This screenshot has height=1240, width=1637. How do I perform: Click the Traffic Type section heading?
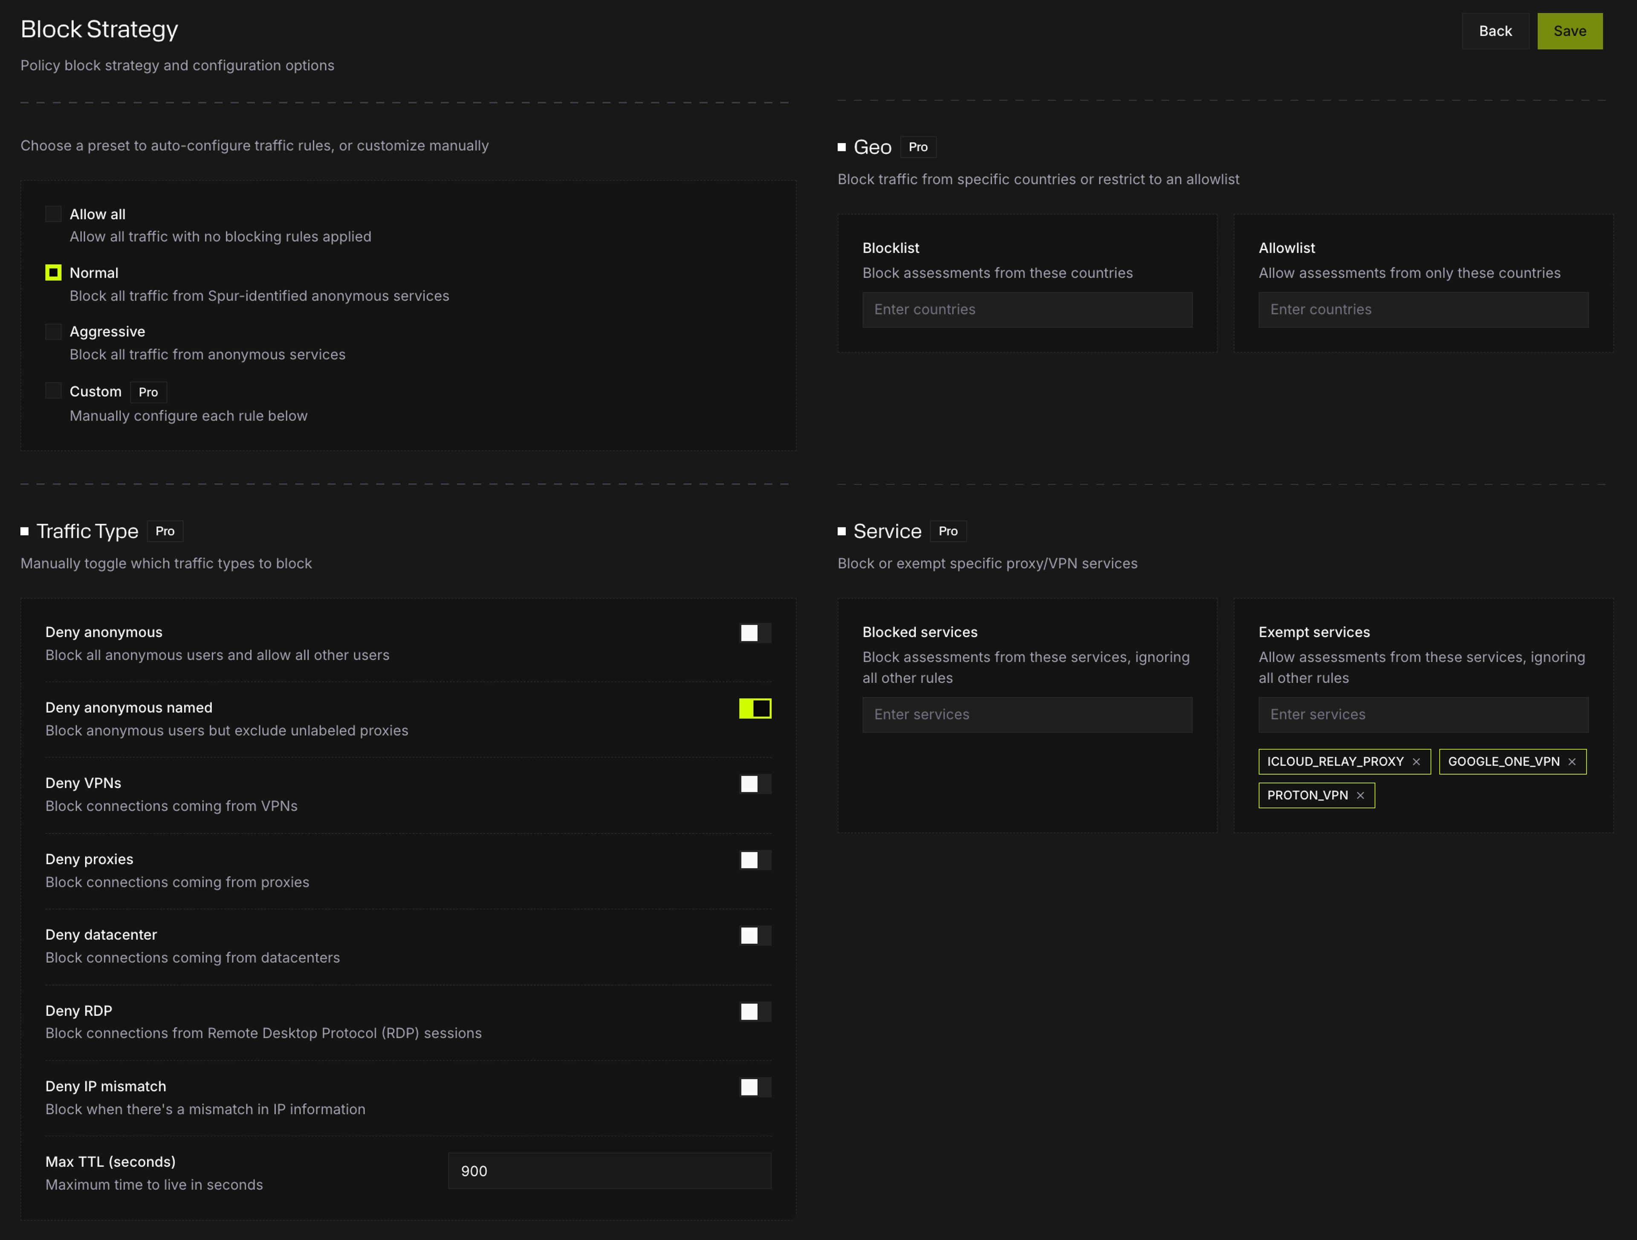point(87,532)
